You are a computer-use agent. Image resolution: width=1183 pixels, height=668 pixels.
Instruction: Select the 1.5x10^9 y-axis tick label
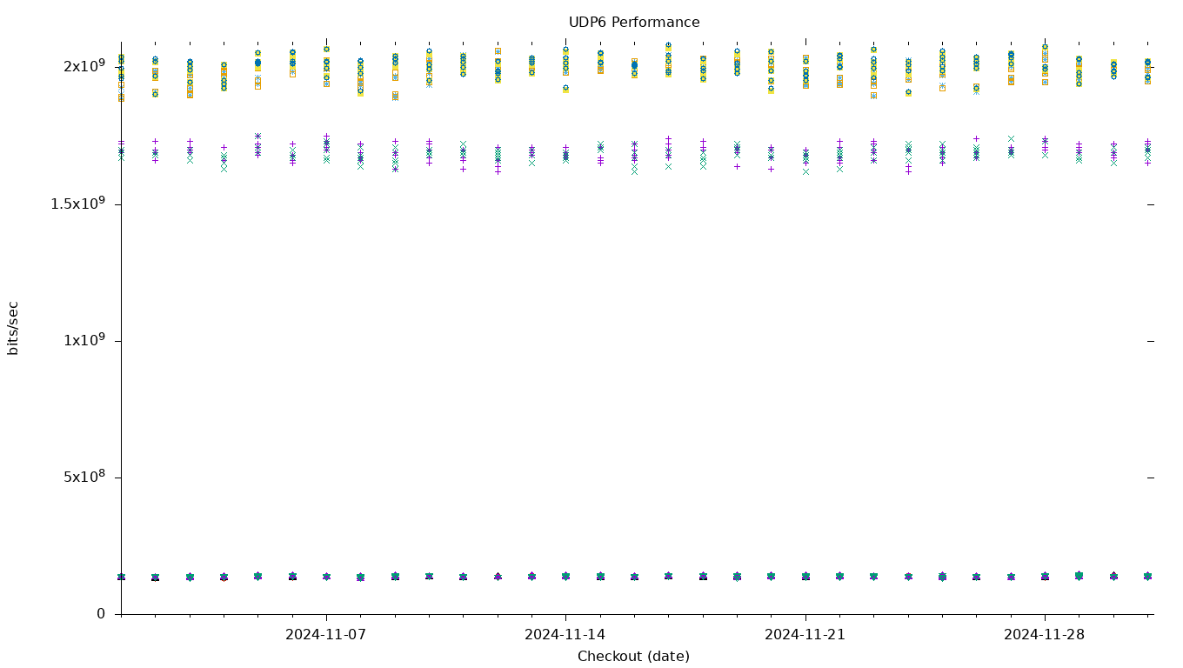pos(77,203)
